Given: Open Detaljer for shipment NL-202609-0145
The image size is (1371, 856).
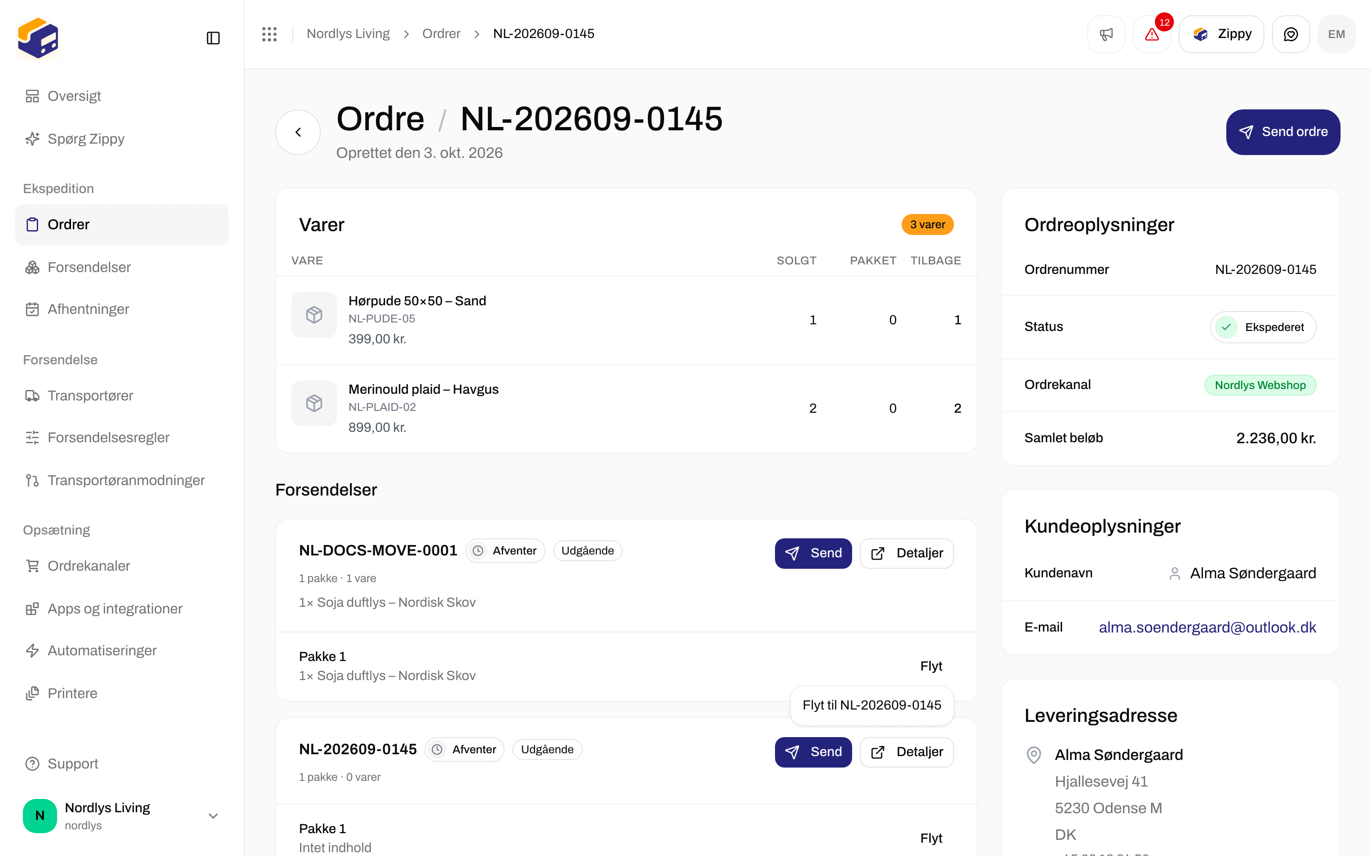Looking at the screenshot, I should point(906,752).
